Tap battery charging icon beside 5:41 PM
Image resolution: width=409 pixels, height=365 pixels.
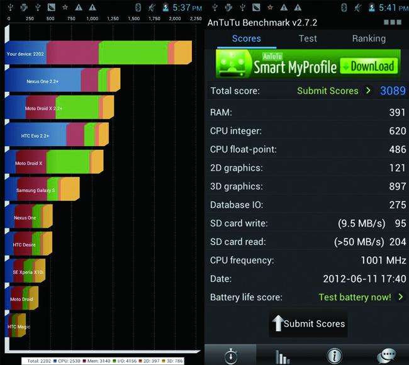pyautogui.click(x=371, y=8)
